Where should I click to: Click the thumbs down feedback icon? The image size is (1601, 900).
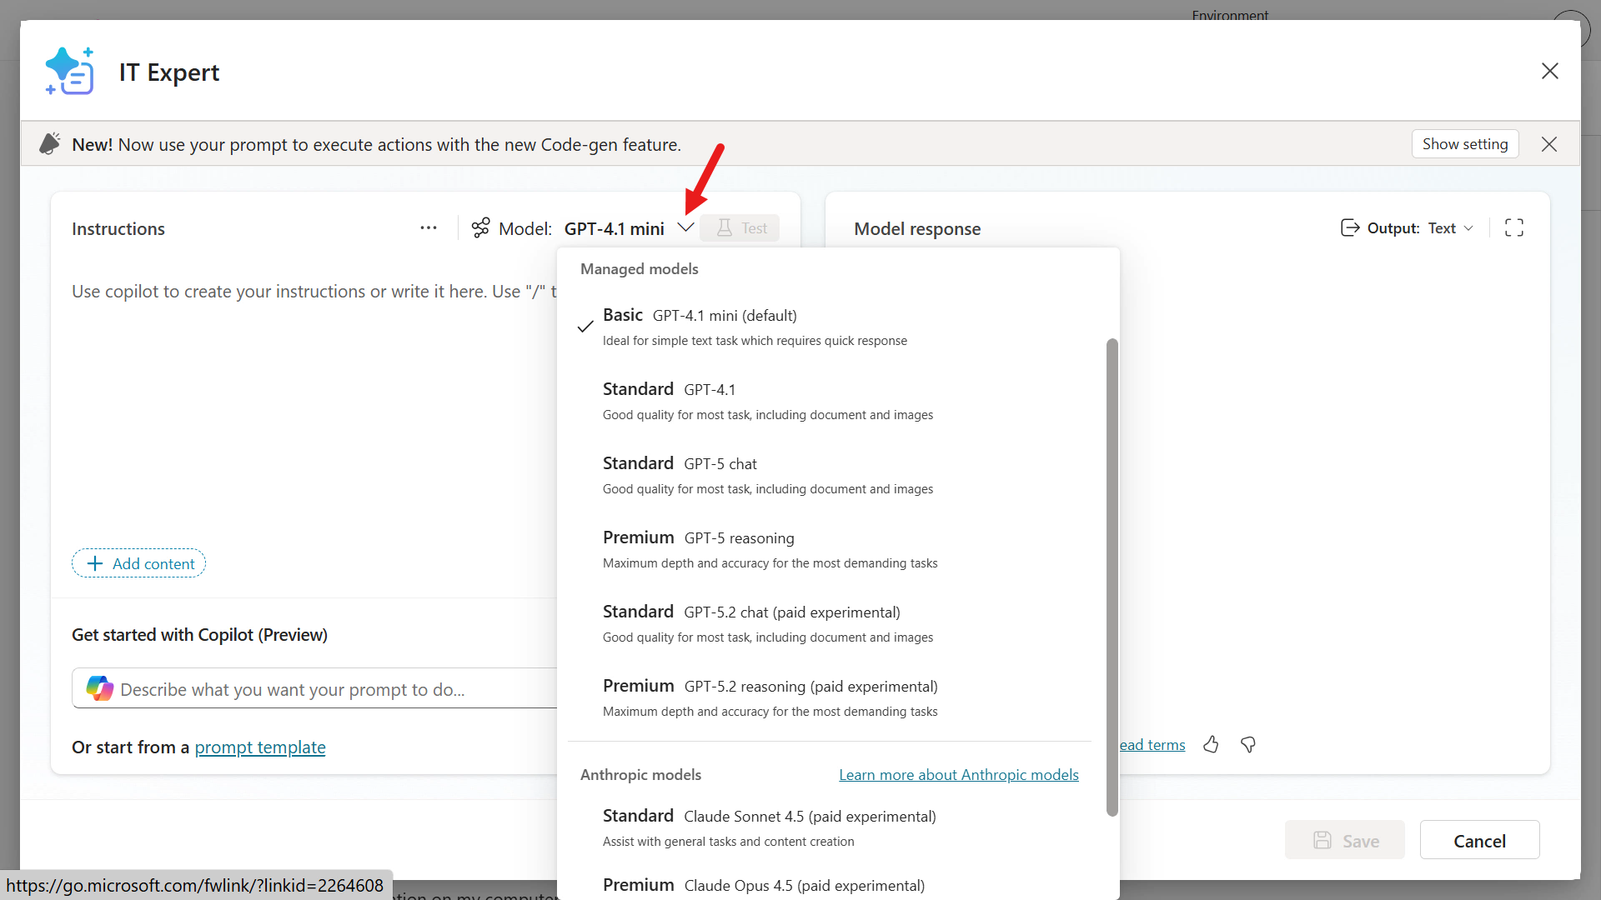pyautogui.click(x=1248, y=744)
